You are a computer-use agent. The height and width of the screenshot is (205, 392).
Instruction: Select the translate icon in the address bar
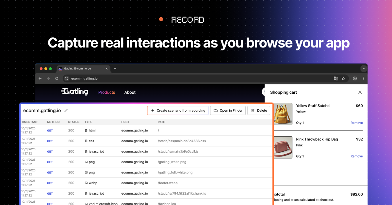click(336, 78)
